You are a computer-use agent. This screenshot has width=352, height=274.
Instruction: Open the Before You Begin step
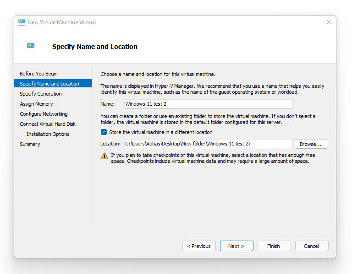tap(38, 74)
